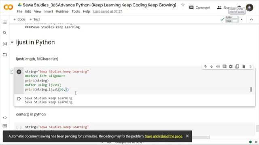The height and width of the screenshot is (145, 259).
Task: Click code line print(string.ljust(30,))
Action: [47, 89]
